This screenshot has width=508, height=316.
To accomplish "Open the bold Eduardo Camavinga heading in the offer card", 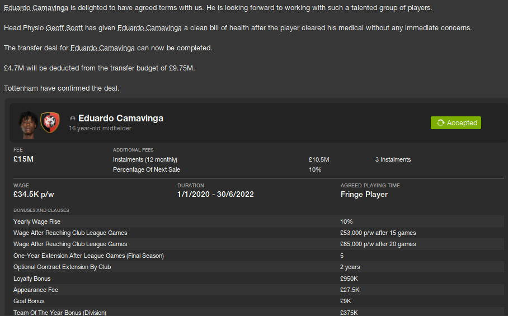I will pyautogui.click(x=120, y=119).
